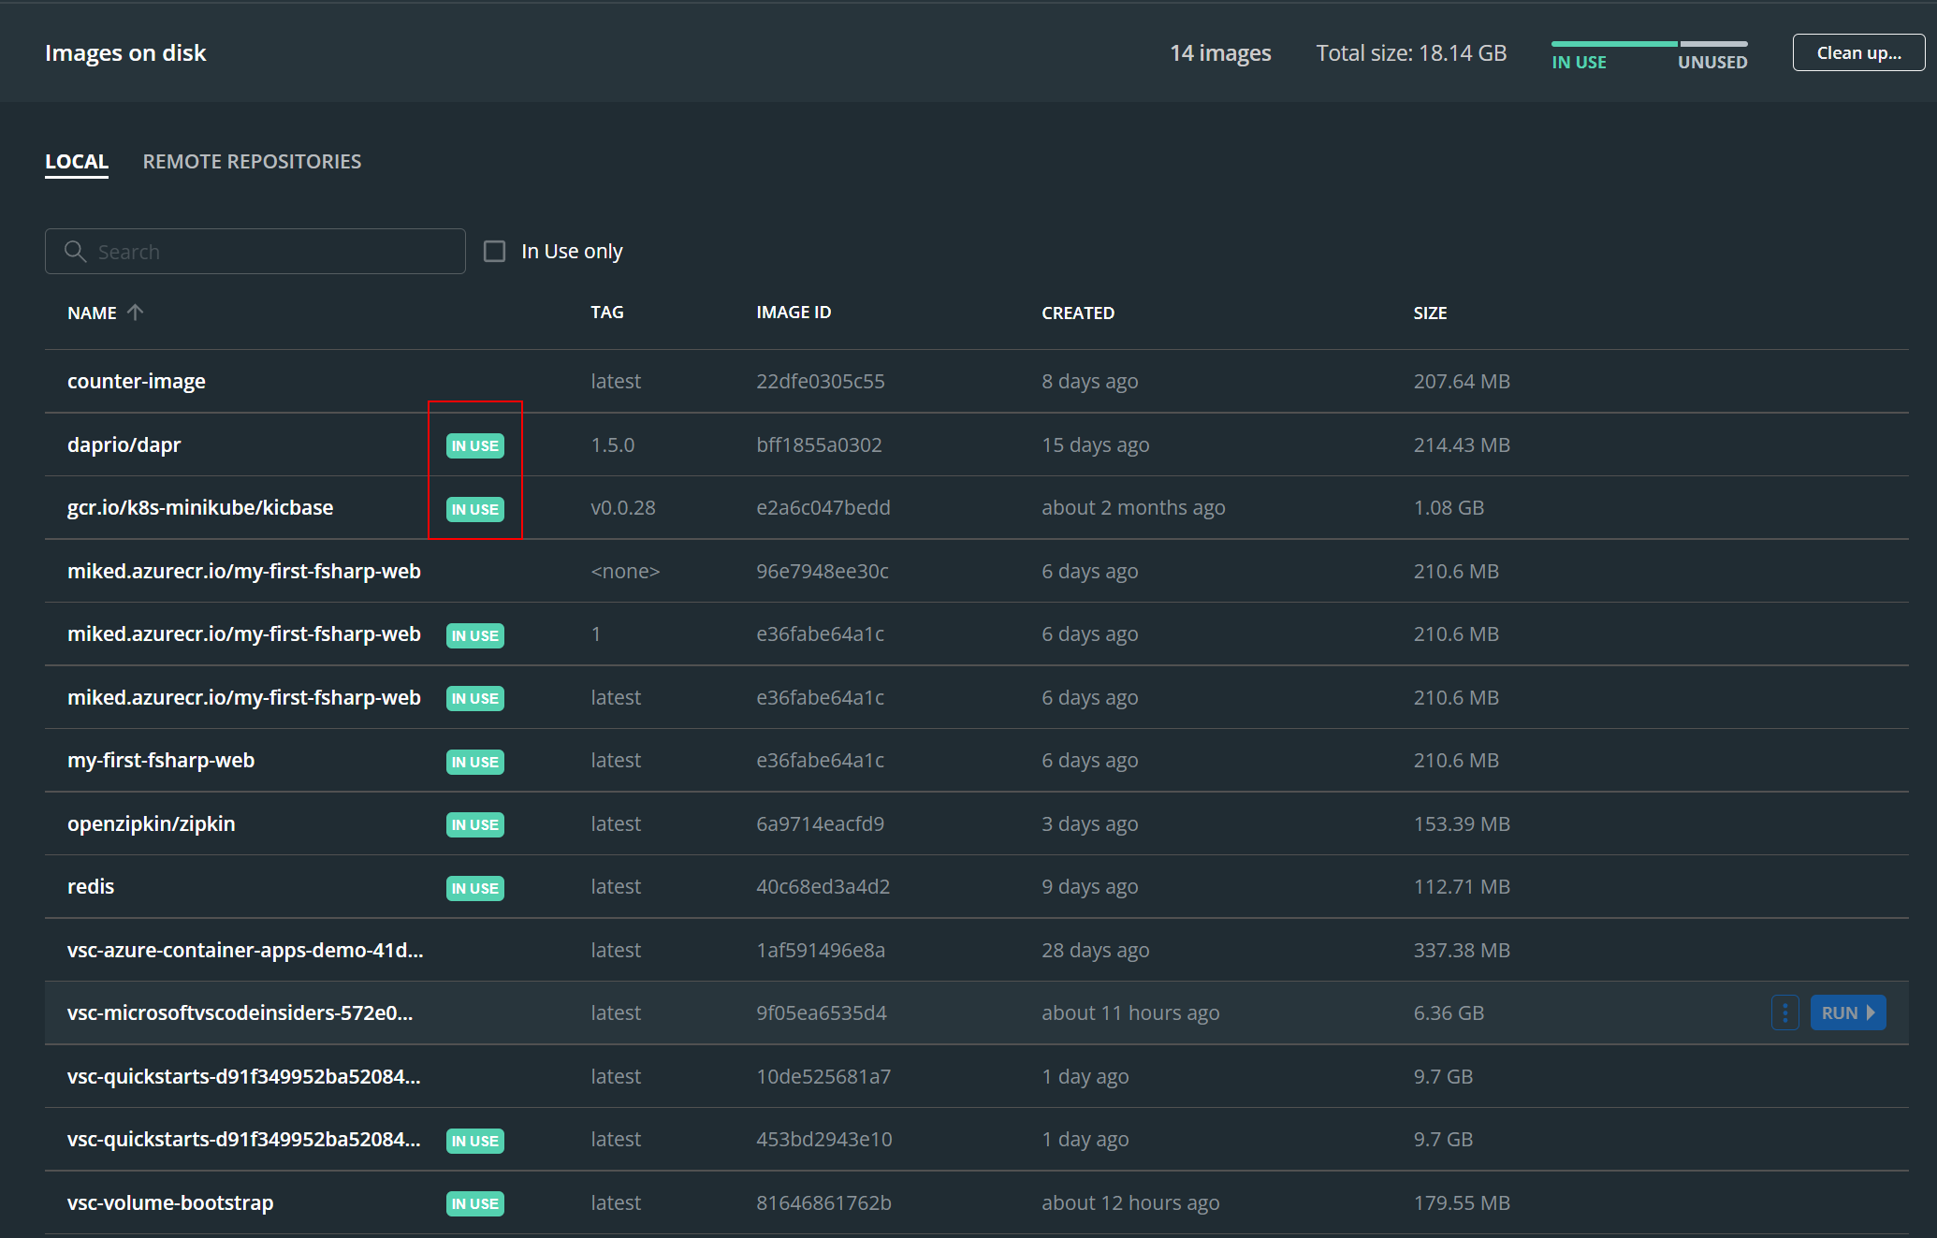Viewport: 1937px width, 1238px height.
Task: Click 'Total size: 18.14 GB' label
Action: 1411,52
